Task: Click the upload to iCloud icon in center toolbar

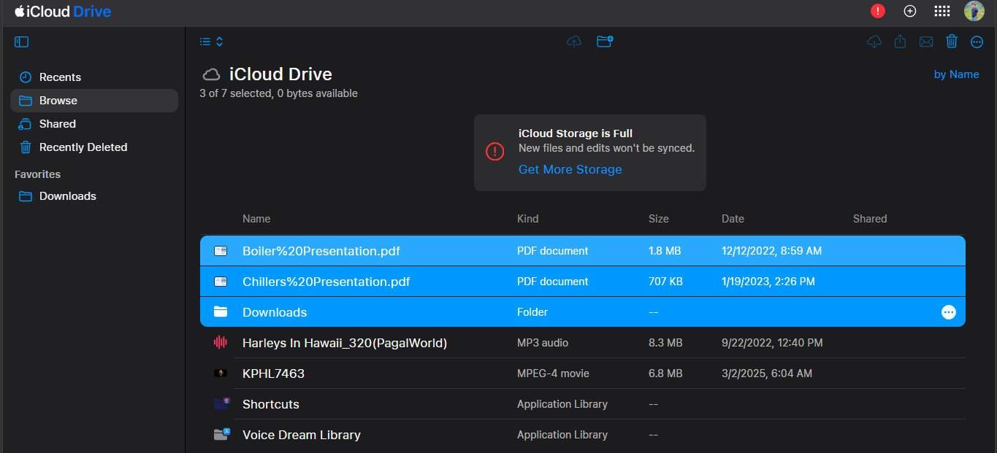Action: click(x=574, y=42)
